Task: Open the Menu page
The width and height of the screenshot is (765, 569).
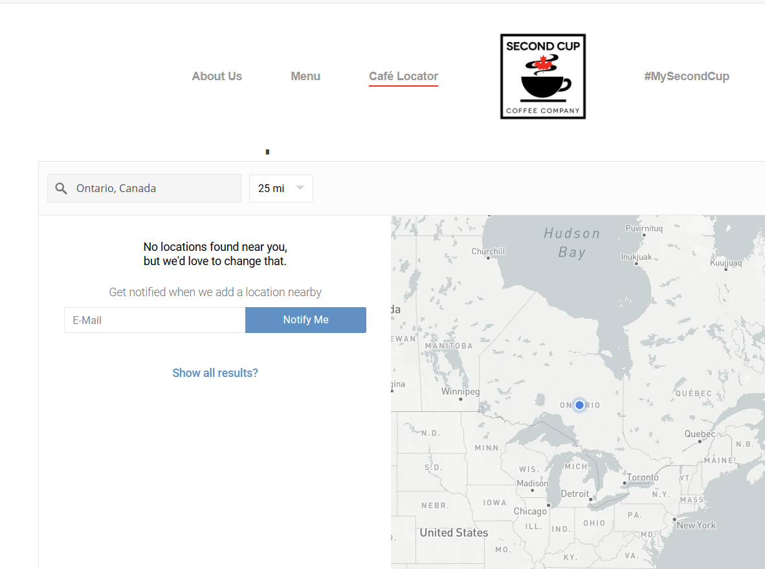Action: pos(305,76)
